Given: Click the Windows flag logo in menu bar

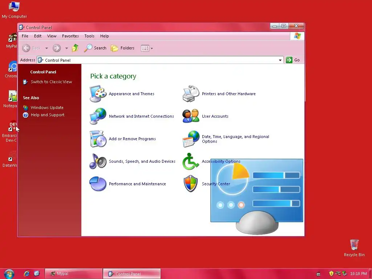Looking at the screenshot, I should tap(297, 36).
